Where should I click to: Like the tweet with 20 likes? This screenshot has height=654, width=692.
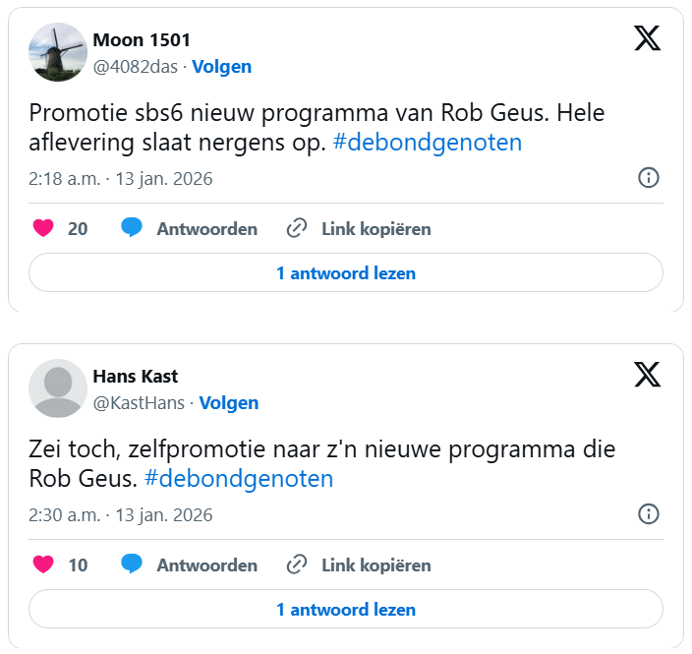click(x=43, y=229)
